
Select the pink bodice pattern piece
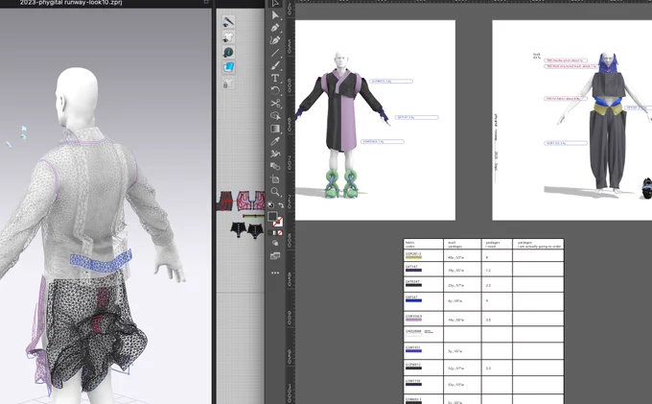tap(251, 201)
